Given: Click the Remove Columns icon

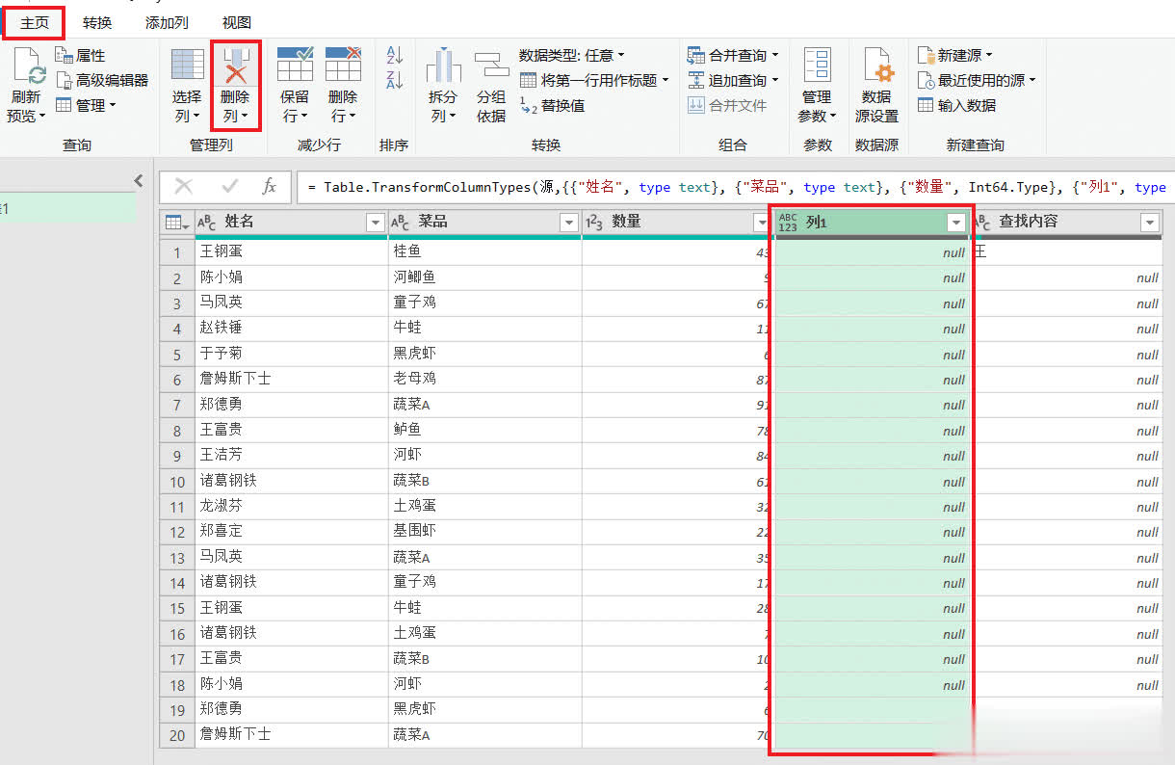Looking at the screenshot, I should coord(235,66).
